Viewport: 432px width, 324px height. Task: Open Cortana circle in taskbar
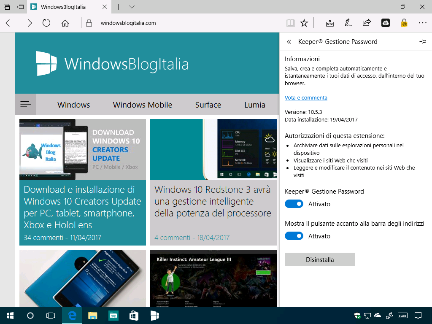pyautogui.click(x=30, y=316)
